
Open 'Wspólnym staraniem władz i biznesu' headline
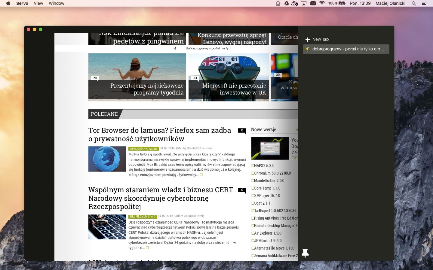[161, 198]
